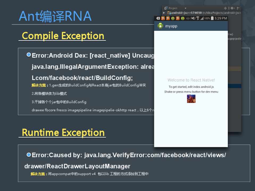Tap the small image thumbnail in the app
The image size is (255, 191).
191,99
